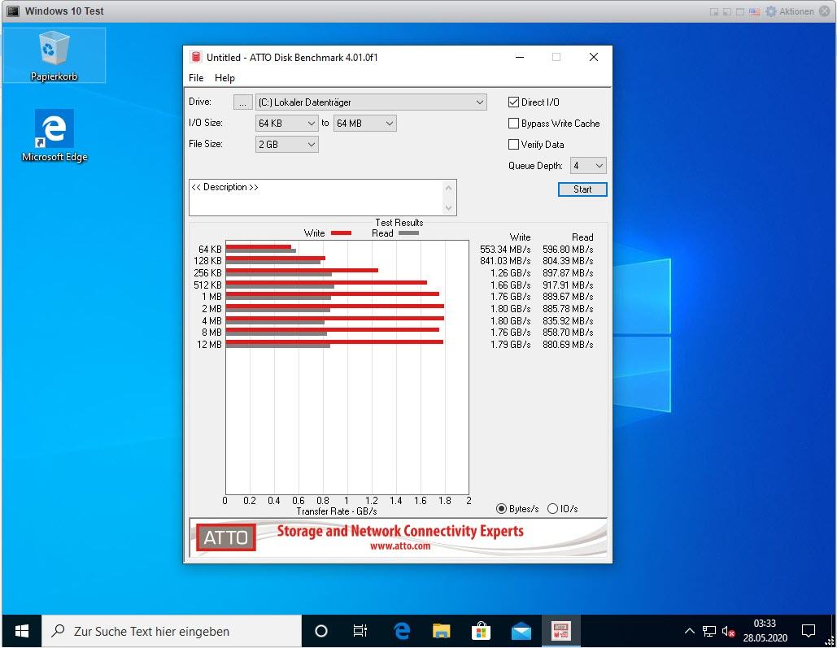
Task: Click the Transfer Rate - GB/s axis label
Action: pyautogui.click(x=337, y=511)
